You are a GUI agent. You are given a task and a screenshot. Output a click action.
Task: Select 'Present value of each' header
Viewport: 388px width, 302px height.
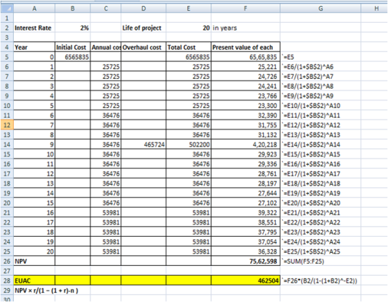click(x=245, y=47)
